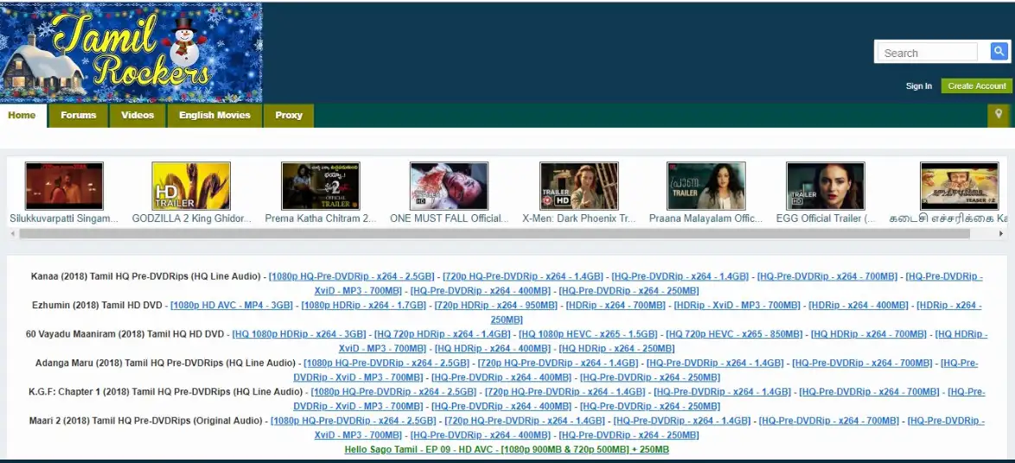This screenshot has width=1015, height=463.
Task: Click the blue search magnifier button
Action: (999, 51)
